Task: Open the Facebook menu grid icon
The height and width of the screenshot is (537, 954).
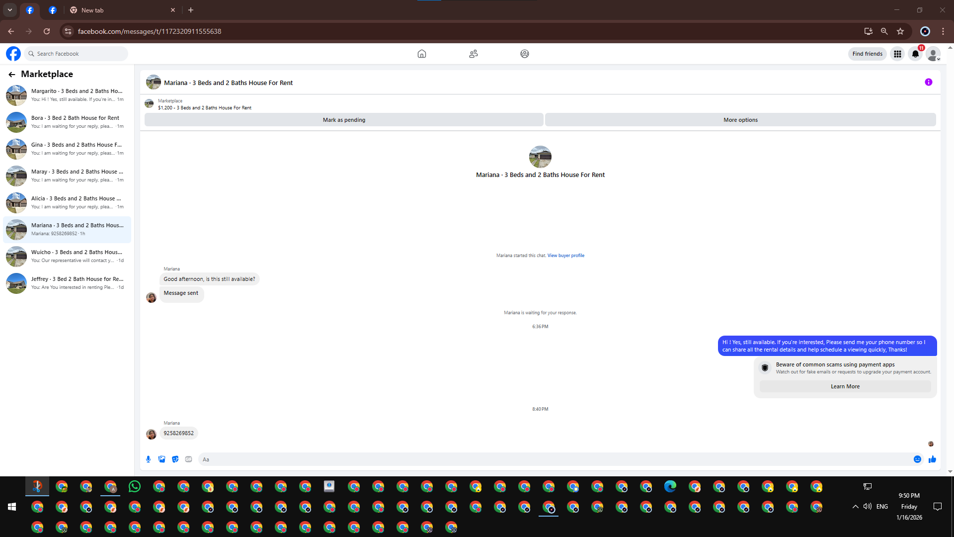Action: (897, 54)
